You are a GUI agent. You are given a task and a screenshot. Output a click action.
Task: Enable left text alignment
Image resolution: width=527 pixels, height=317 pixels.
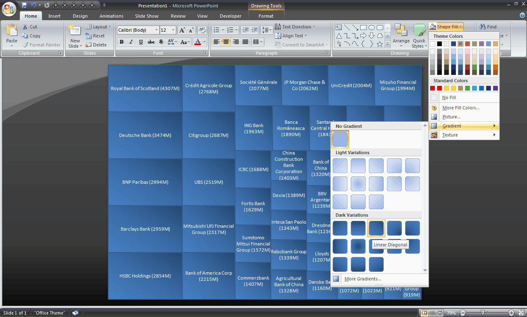217,42
